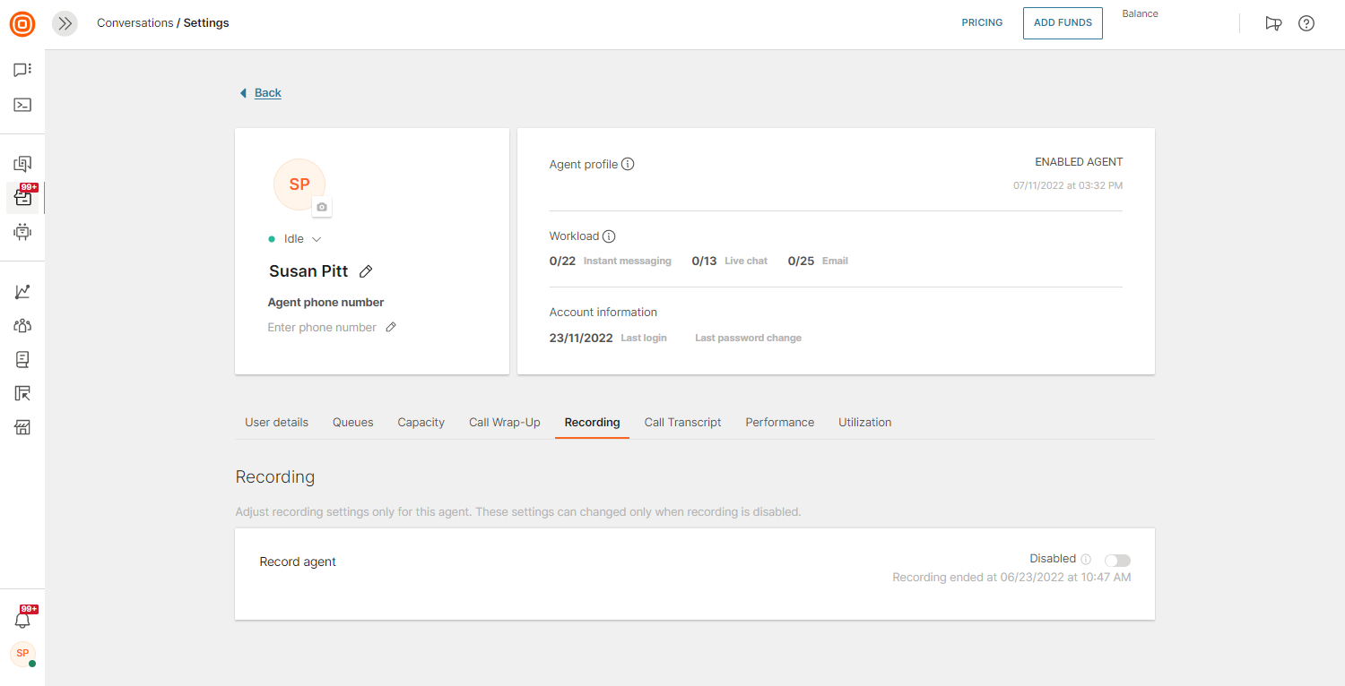
Task: Click the Back link
Action: (267, 93)
